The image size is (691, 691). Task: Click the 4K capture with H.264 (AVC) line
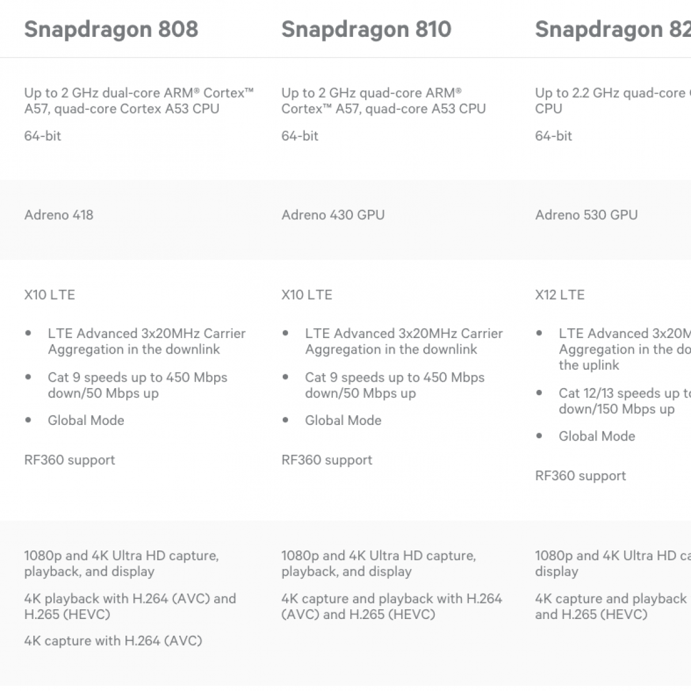pos(113,641)
